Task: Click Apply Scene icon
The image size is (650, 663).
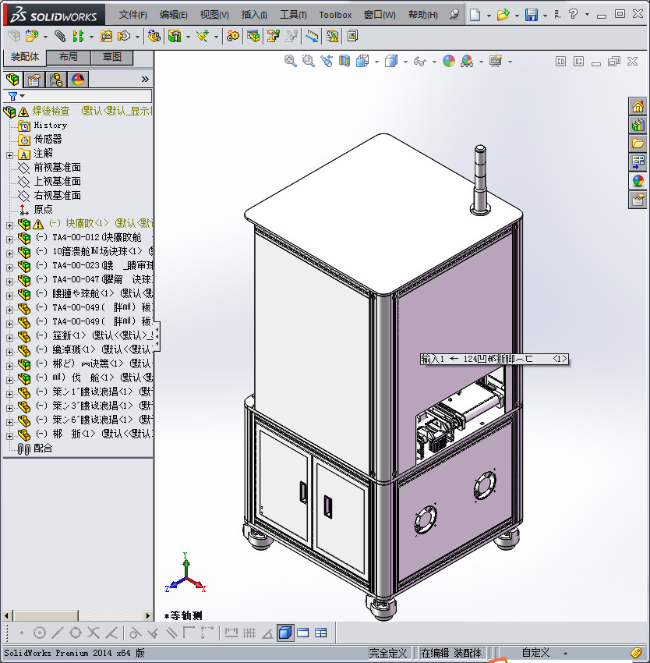Action: pos(467,62)
